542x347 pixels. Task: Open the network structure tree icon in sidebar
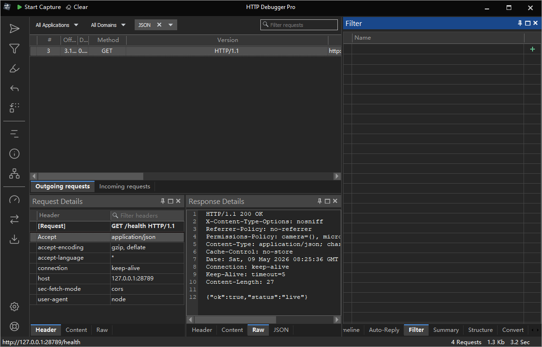tap(14, 173)
